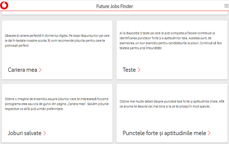Click the Future Jobs Finder title
The width and height of the screenshot is (229, 144).
[114, 6]
